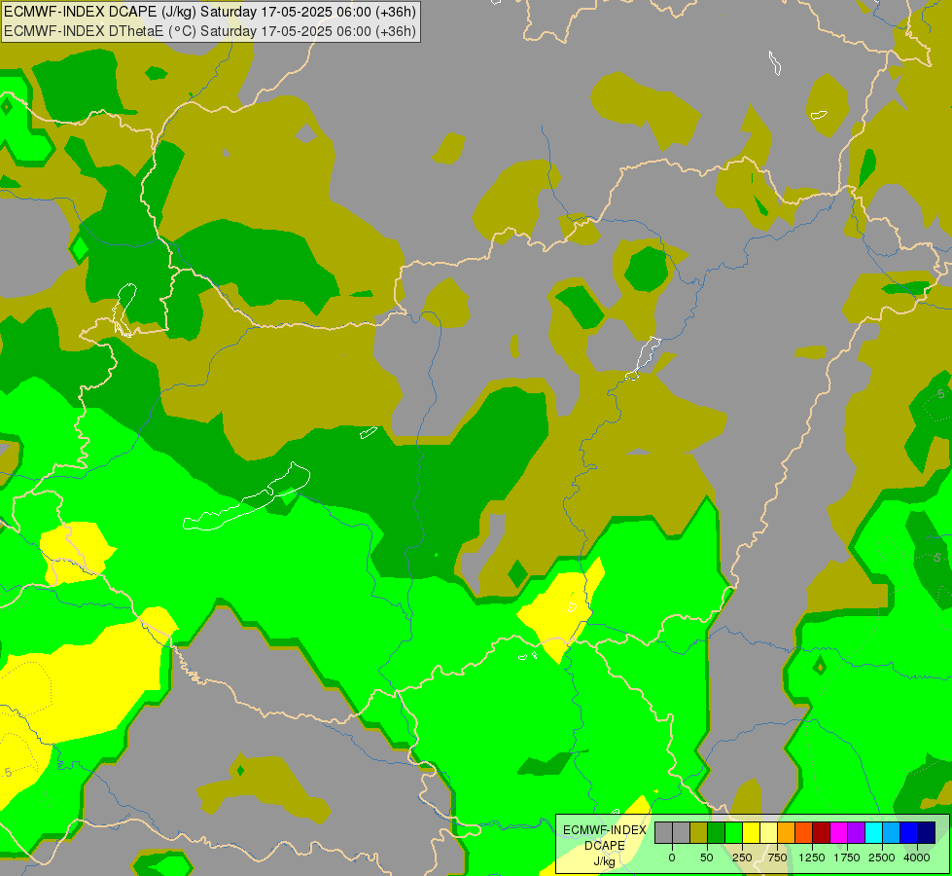Click the 'DCAPE' legend title
952x876 pixels.
[x=605, y=846]
